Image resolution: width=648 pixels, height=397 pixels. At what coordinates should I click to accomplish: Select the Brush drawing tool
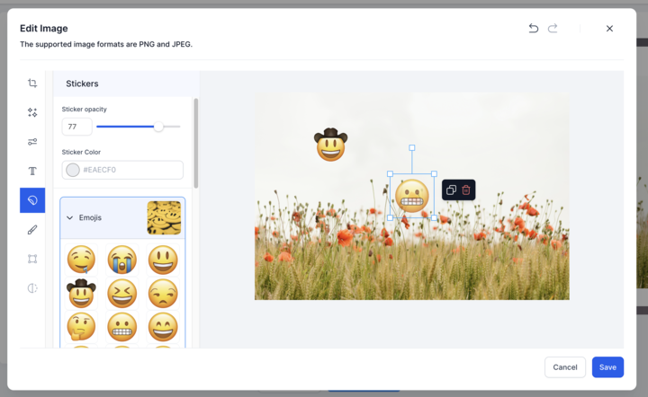[x=32, y=230]
